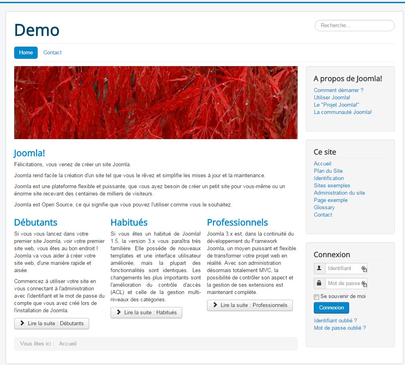Click the red leaves banner image
Viewport: 405px width, 365px height.
point(156,103)
